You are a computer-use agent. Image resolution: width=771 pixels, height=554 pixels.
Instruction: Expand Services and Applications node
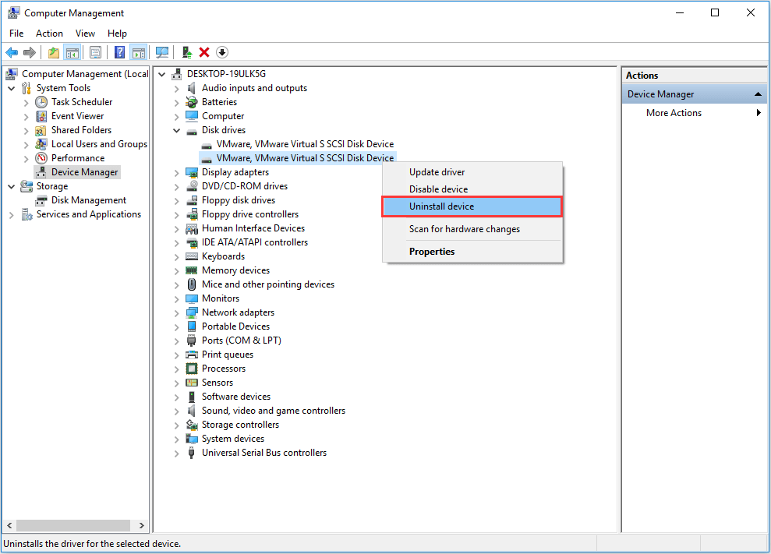coord(12,215)
